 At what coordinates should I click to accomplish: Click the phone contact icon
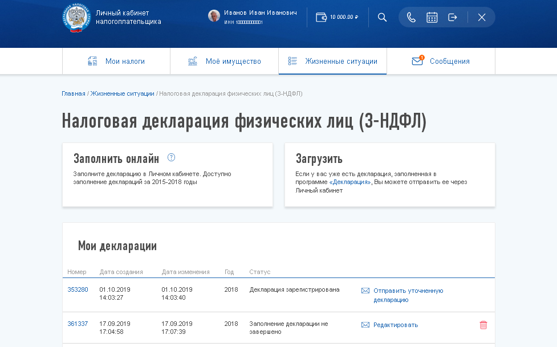411,17
